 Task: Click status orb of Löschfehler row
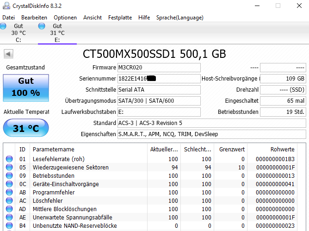point(9,200)
